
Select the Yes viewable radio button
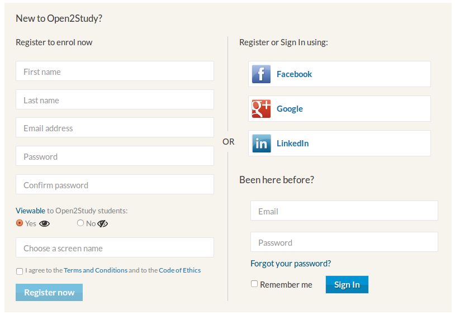20,223
